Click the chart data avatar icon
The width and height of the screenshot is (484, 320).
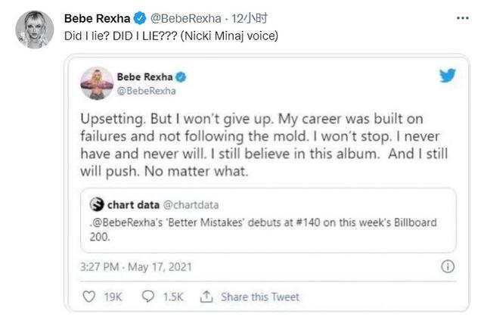[x=96, y=204]
